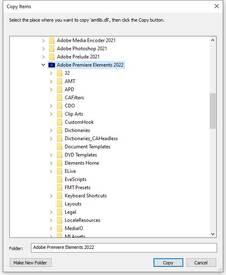Click the ELive folder icon
The width and height of the screenshot is (226, 275).
point(59,171)
